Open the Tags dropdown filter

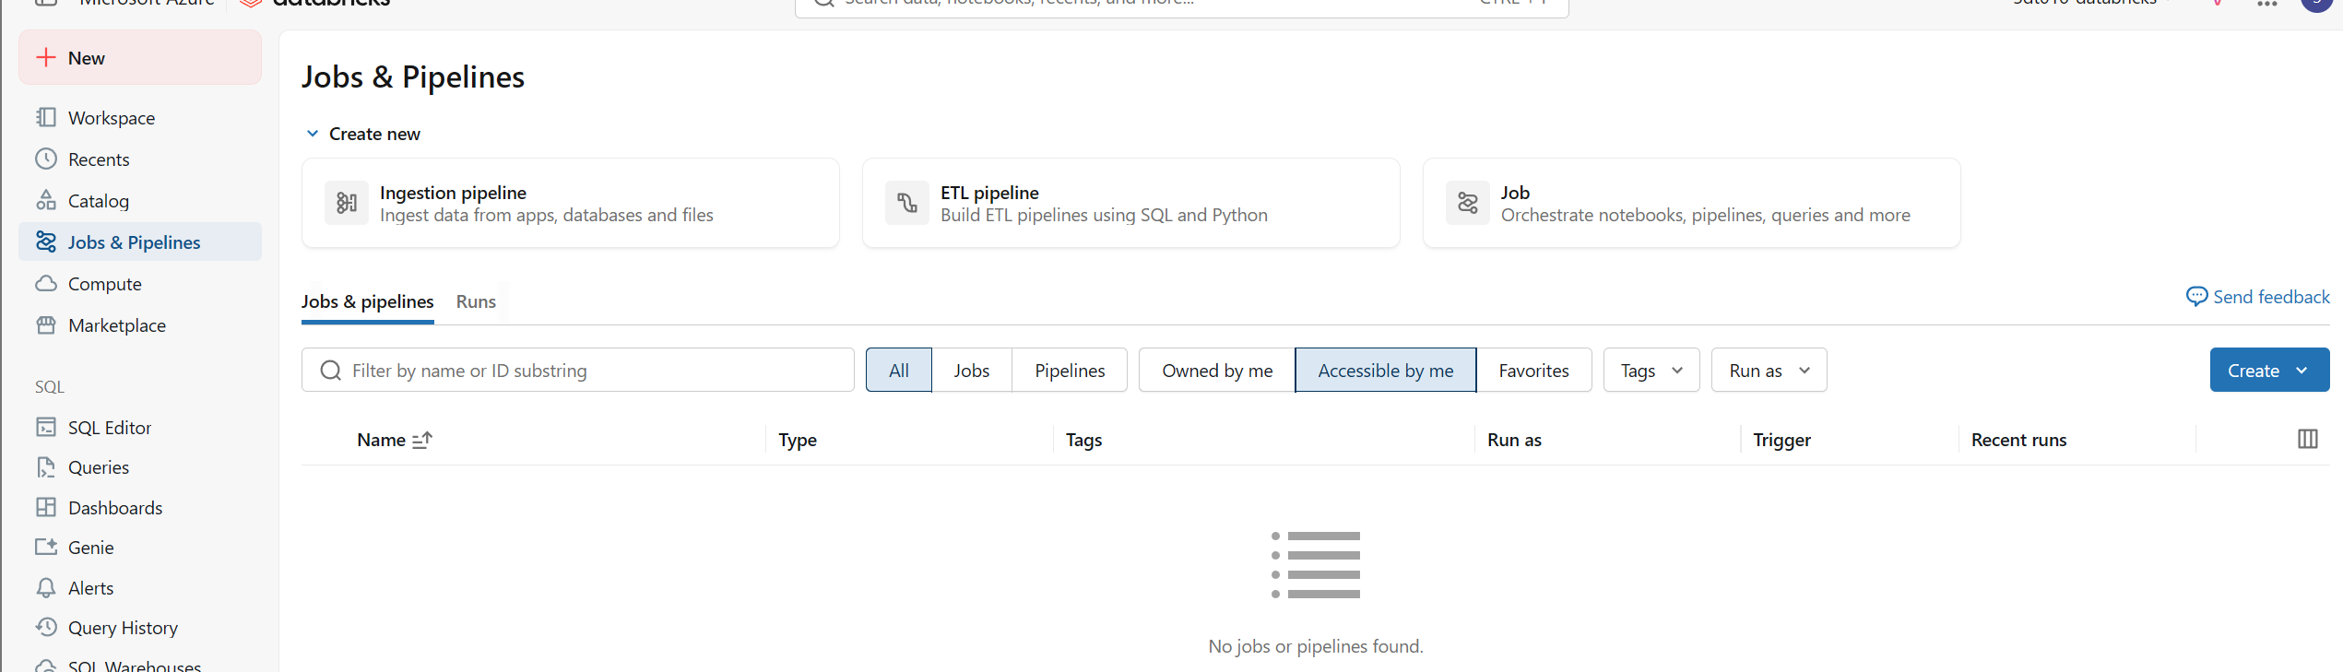(1651, 370)
